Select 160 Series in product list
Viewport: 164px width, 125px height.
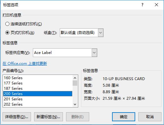pyautogui.click(x=38, y=78)
